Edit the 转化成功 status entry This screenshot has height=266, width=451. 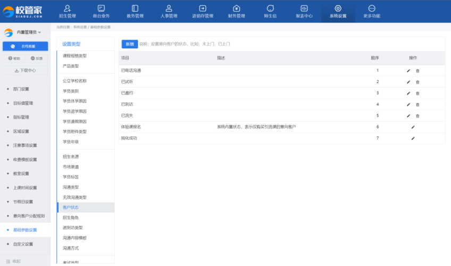[x=413, y=138]
